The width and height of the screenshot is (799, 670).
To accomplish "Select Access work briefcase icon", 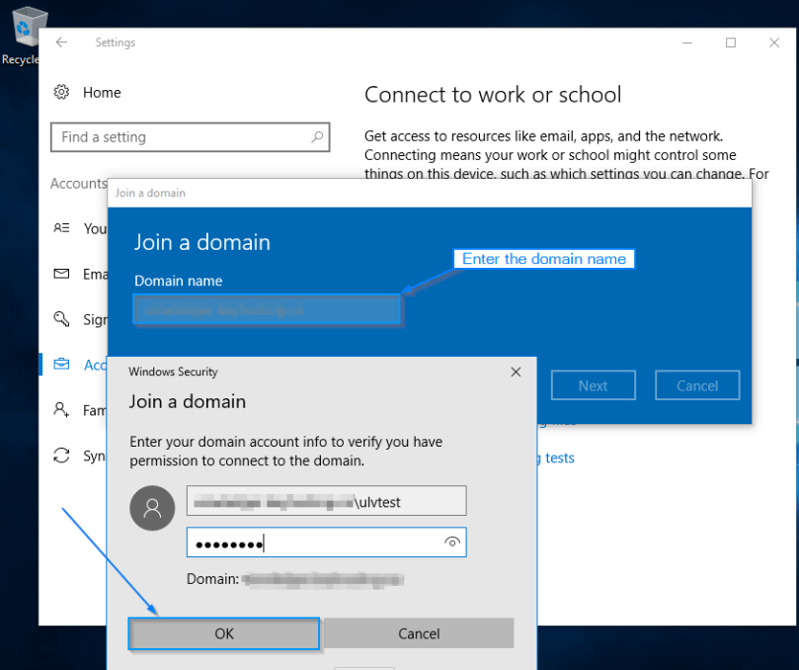I will click(61, 365).
